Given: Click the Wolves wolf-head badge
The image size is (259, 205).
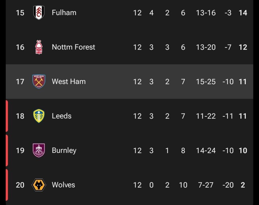Looking at the screenshot, I should pos(38,185).
